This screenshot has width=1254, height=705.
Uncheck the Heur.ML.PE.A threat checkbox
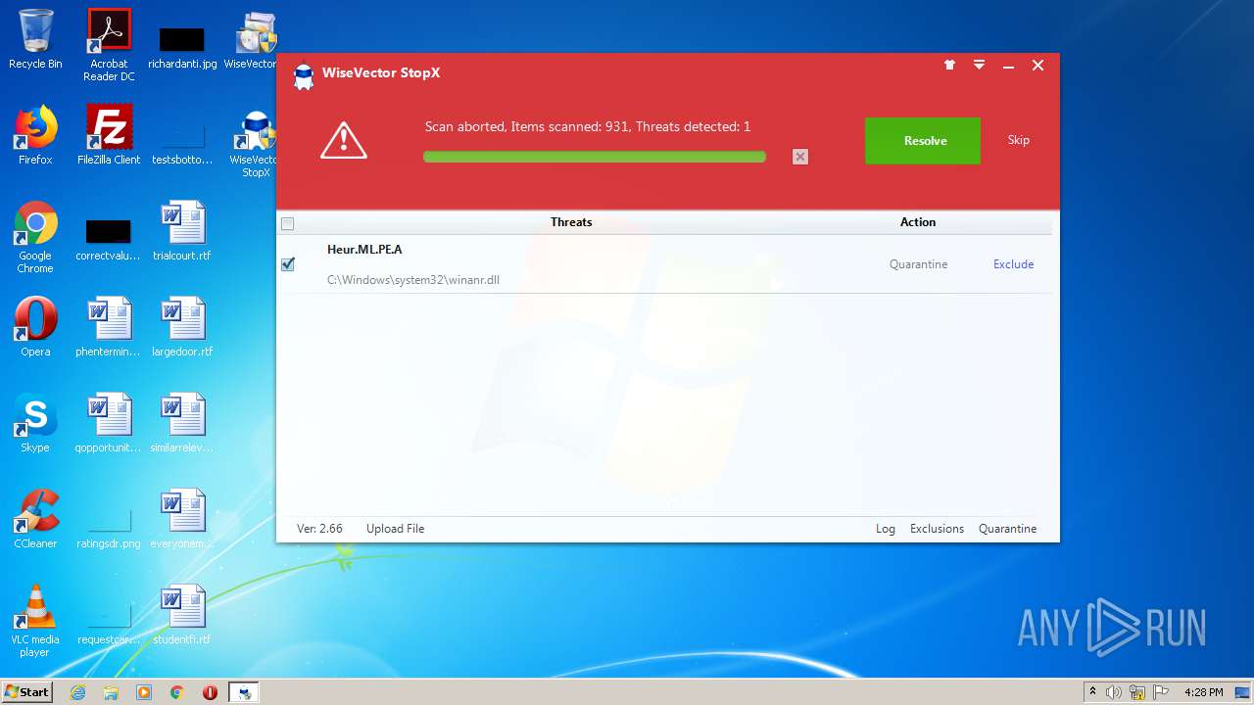[288, 264]
